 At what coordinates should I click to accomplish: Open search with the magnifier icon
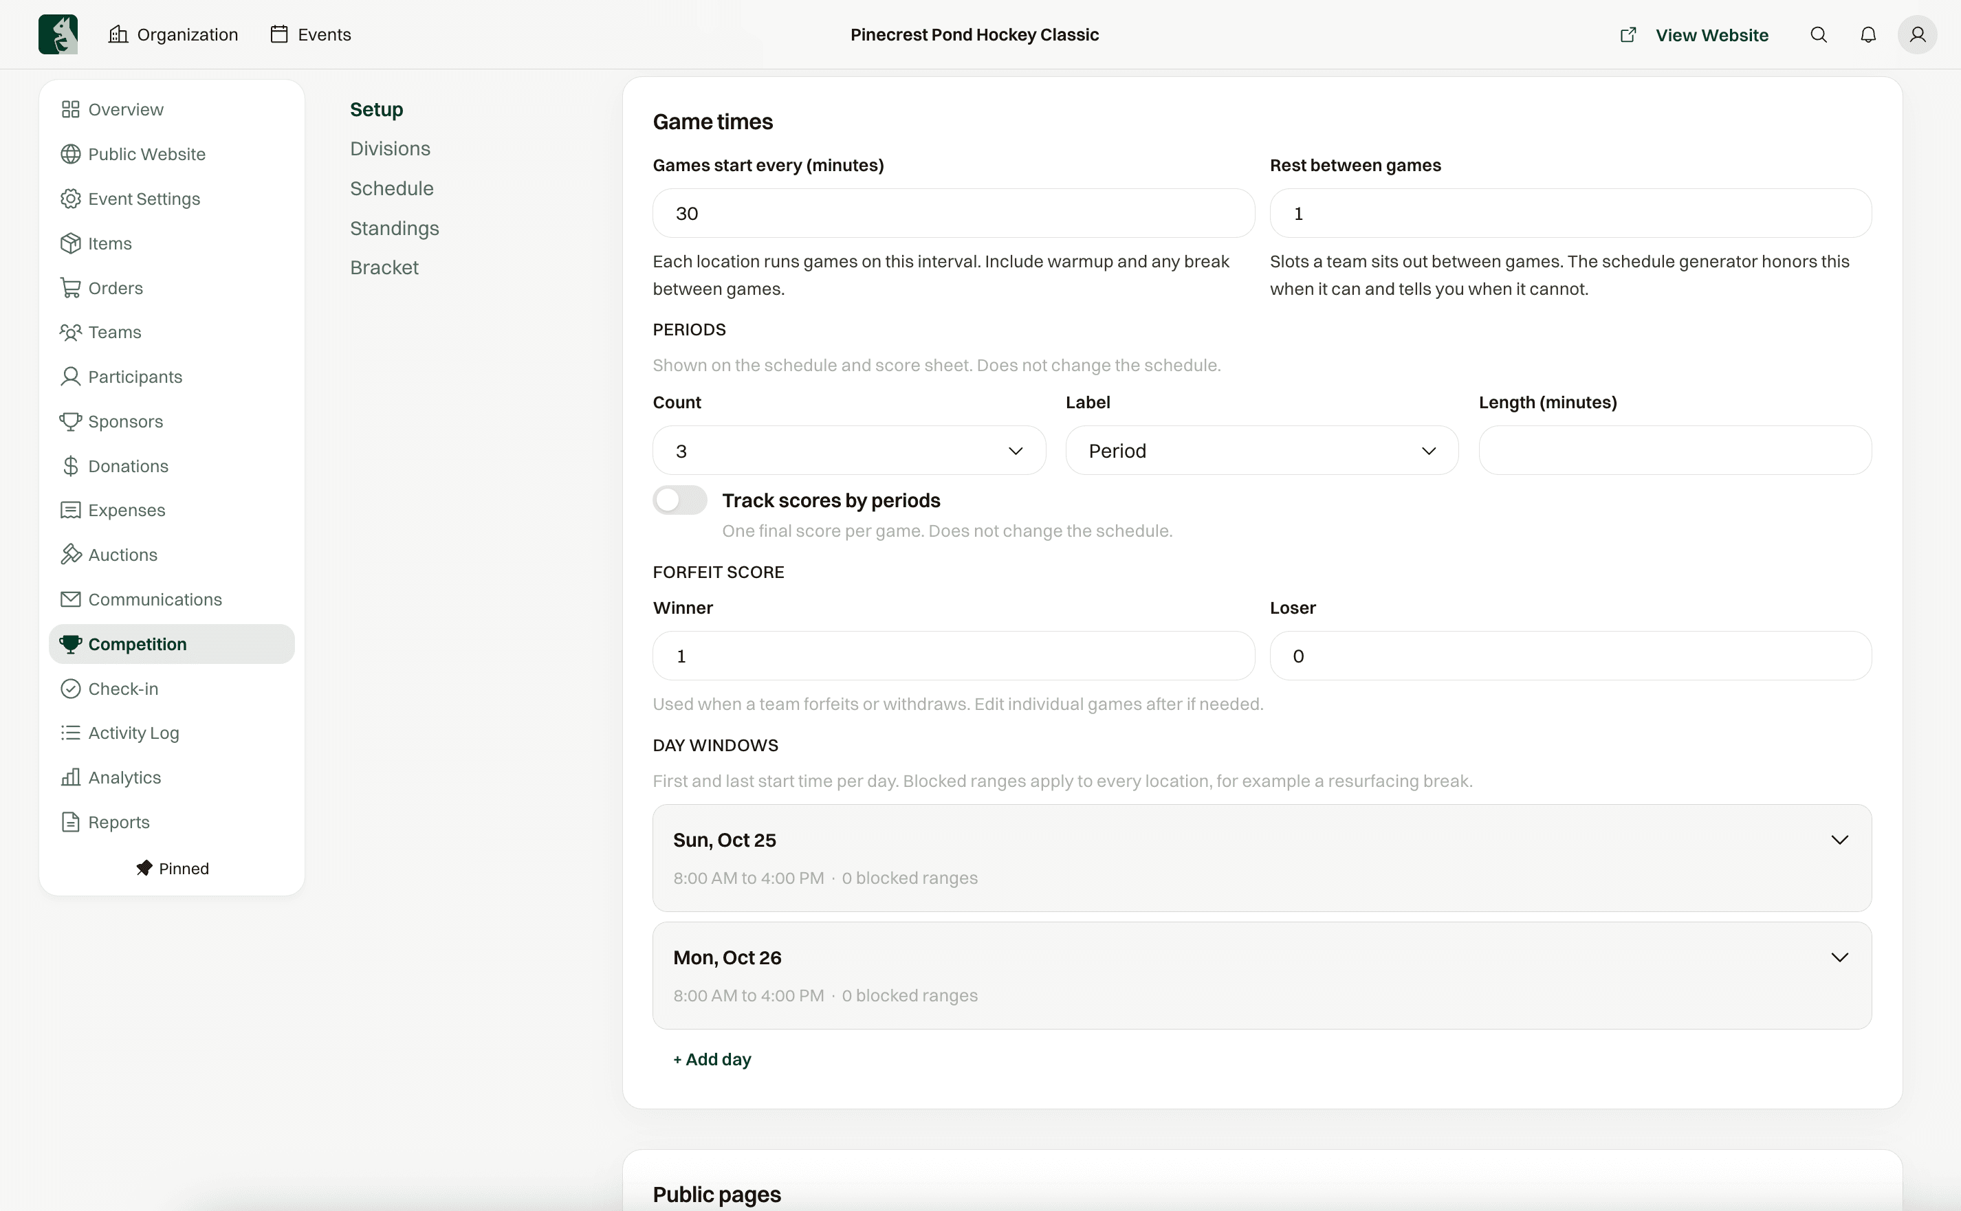(x=1819, y=34)
